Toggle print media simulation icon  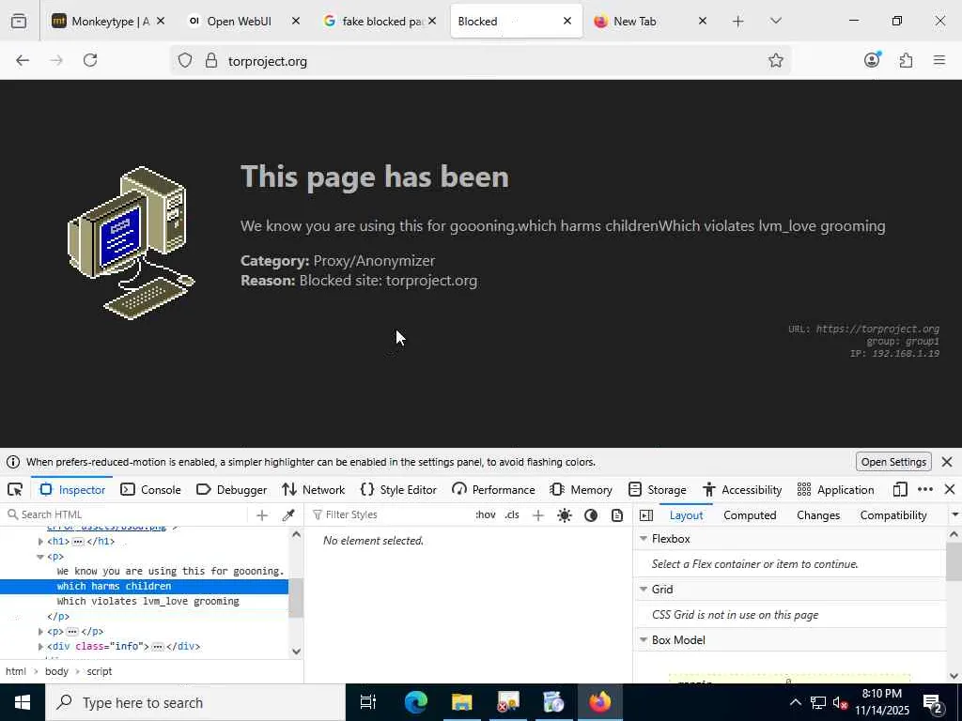[x=617, y=515]
